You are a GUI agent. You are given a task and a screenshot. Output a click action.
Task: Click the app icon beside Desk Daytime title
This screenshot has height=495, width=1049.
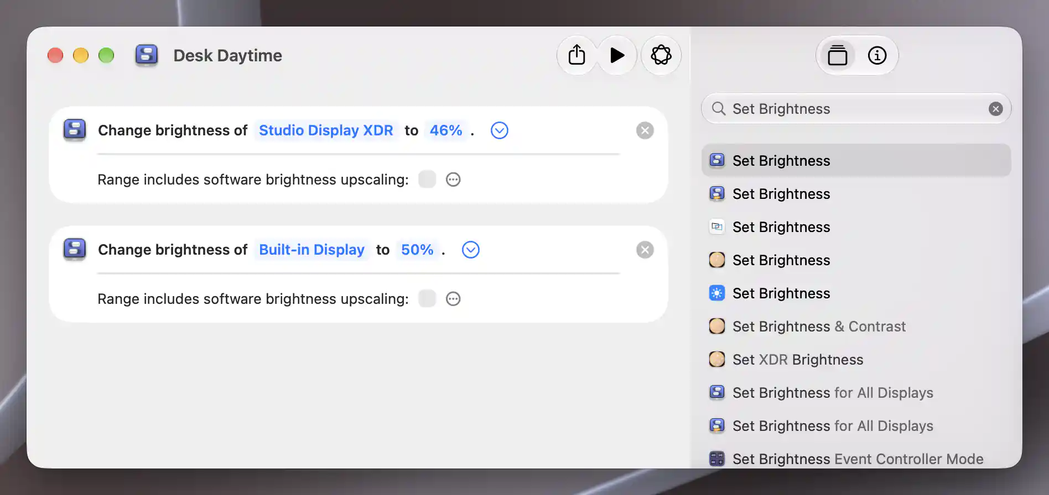click(147, 55)
